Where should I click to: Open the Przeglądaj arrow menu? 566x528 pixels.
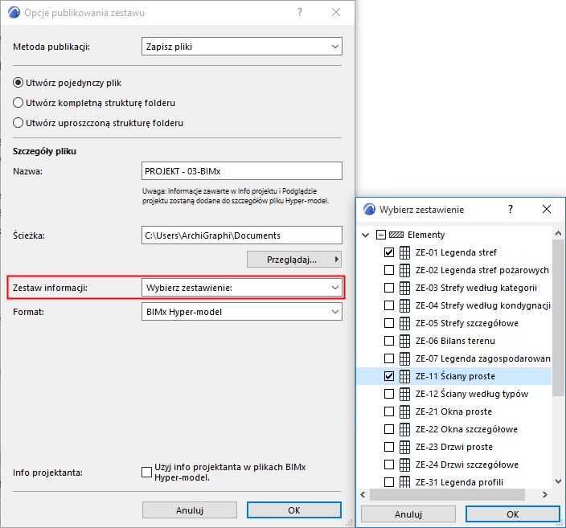pyautogui.click(x=336, y=260)
